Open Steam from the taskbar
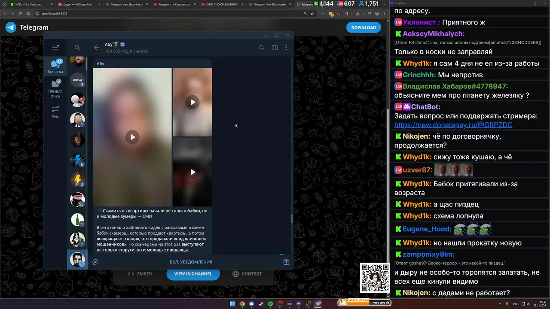This screenshot has width=550, height=309. tap(261, 304)
